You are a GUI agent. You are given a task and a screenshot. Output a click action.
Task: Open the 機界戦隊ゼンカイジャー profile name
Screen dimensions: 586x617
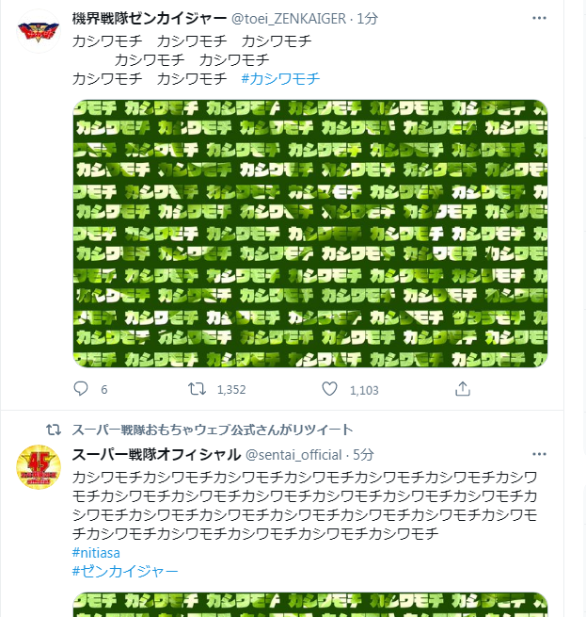point(150,19)
